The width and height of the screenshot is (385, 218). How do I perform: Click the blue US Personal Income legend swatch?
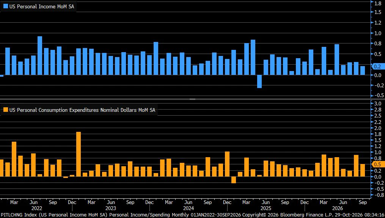click(6, 6)
